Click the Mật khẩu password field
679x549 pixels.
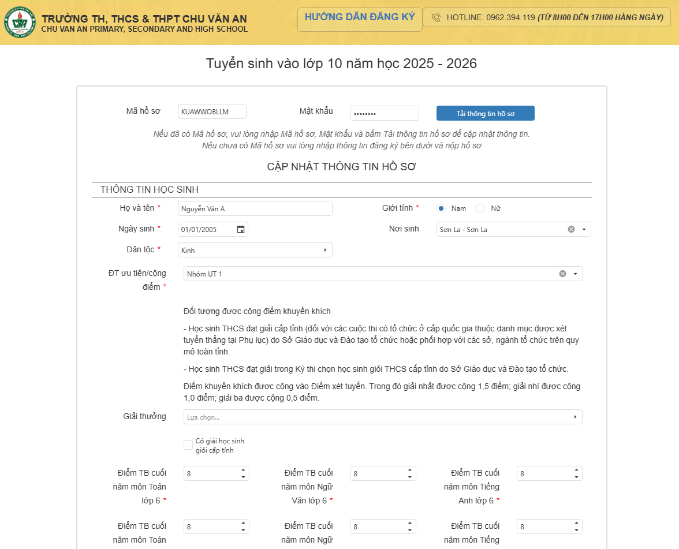[x=385, y=113]
